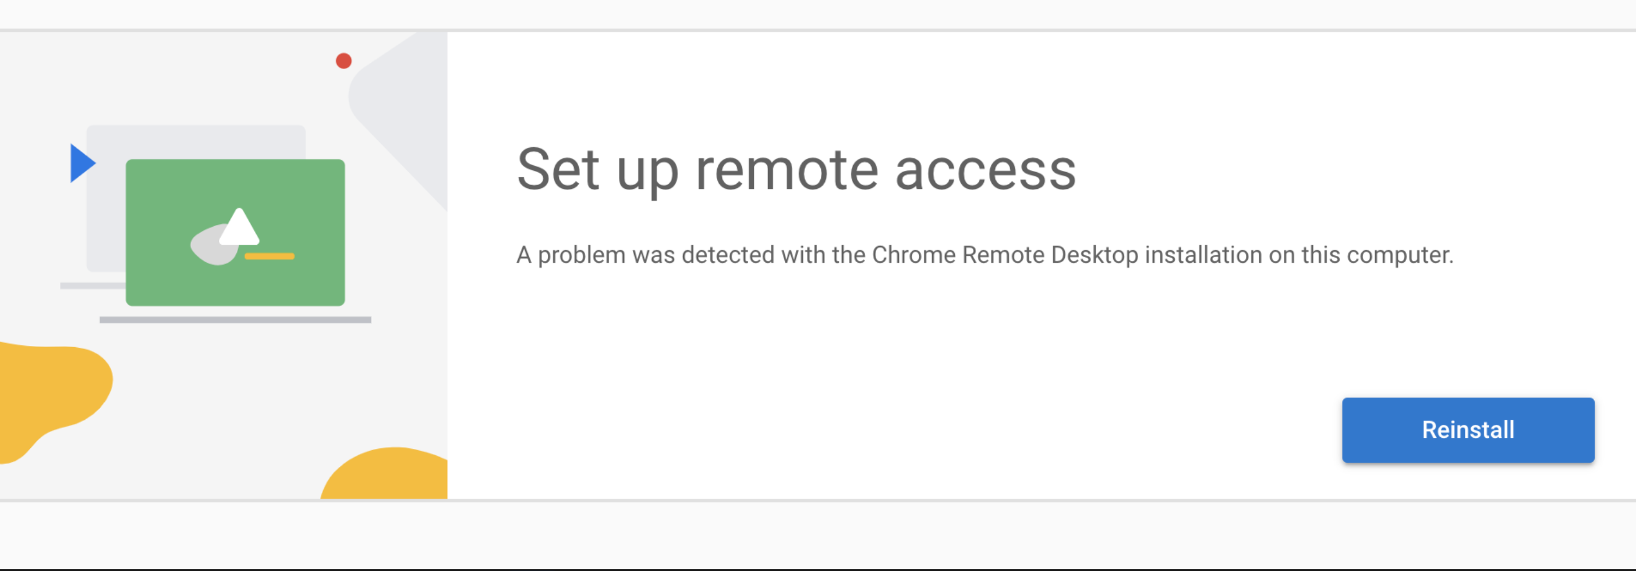Click the Reinstall button
The image size is (1636, 571).
(1468, 430)
